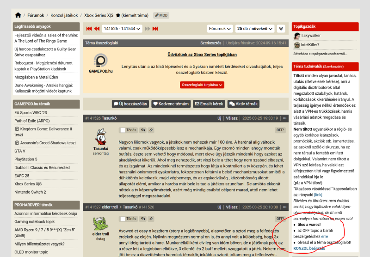Go to the home page icon
370x257 pixels.
(x=18, y=15)
